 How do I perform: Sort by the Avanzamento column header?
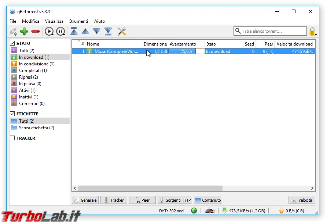click(187, 44)
